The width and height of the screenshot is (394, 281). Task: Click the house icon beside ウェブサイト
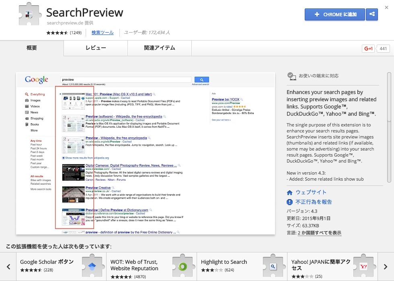click(289, 192)
